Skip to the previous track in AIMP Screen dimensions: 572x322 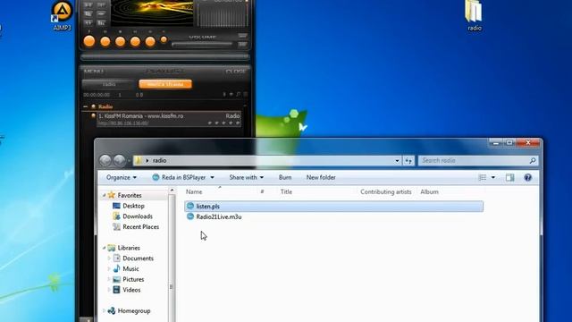point(135,42)
